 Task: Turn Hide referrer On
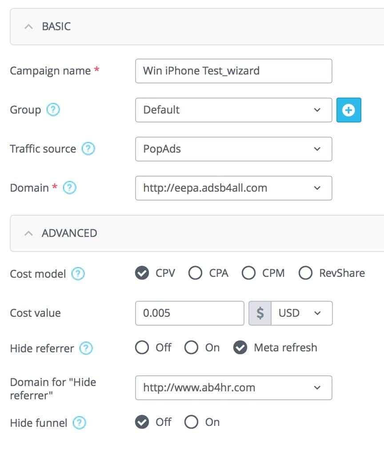click(191, 348)
